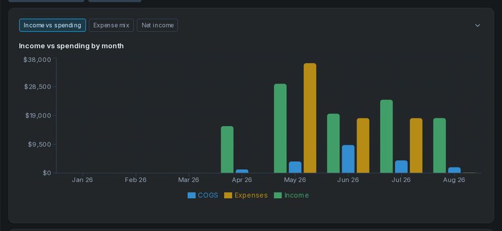Toggle the Income legend swatch

(278, 195)
